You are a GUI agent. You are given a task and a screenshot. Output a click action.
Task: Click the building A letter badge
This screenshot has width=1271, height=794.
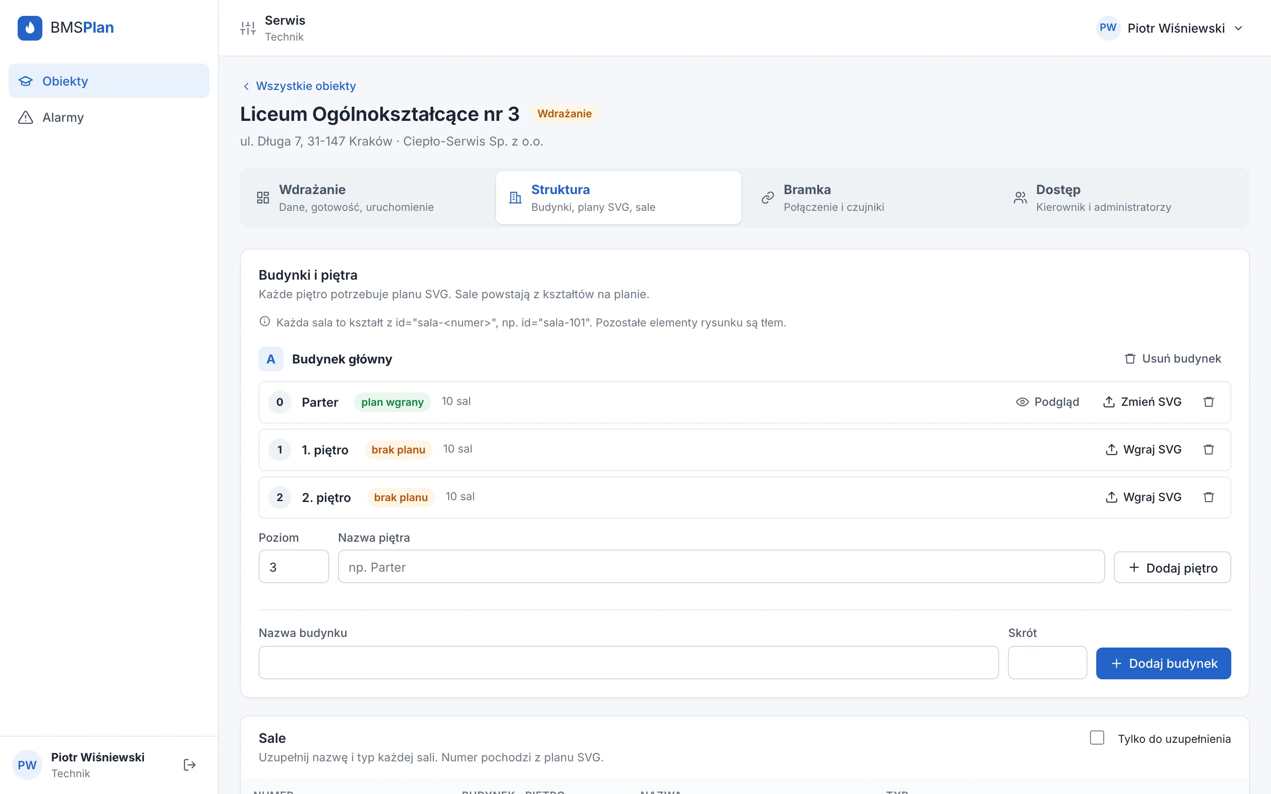[x=271, y=359]
